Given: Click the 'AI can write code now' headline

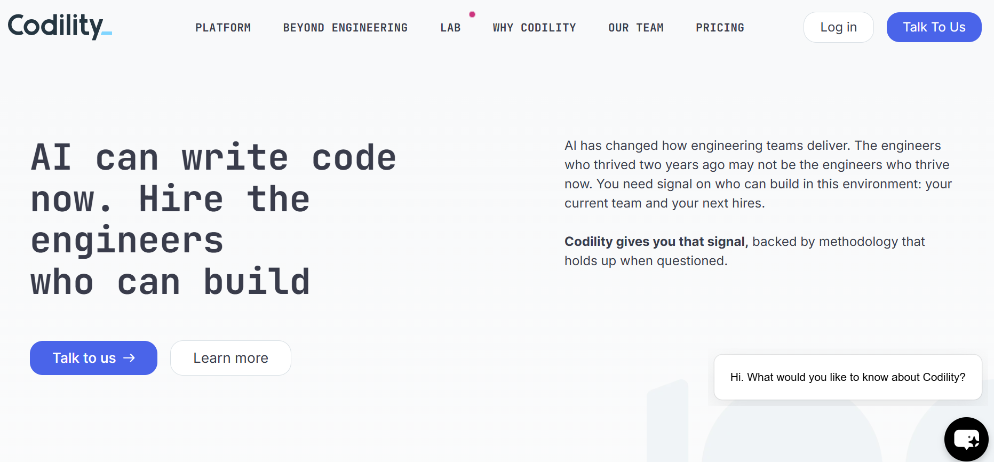Looking at the screenshot, I should 213,220.
